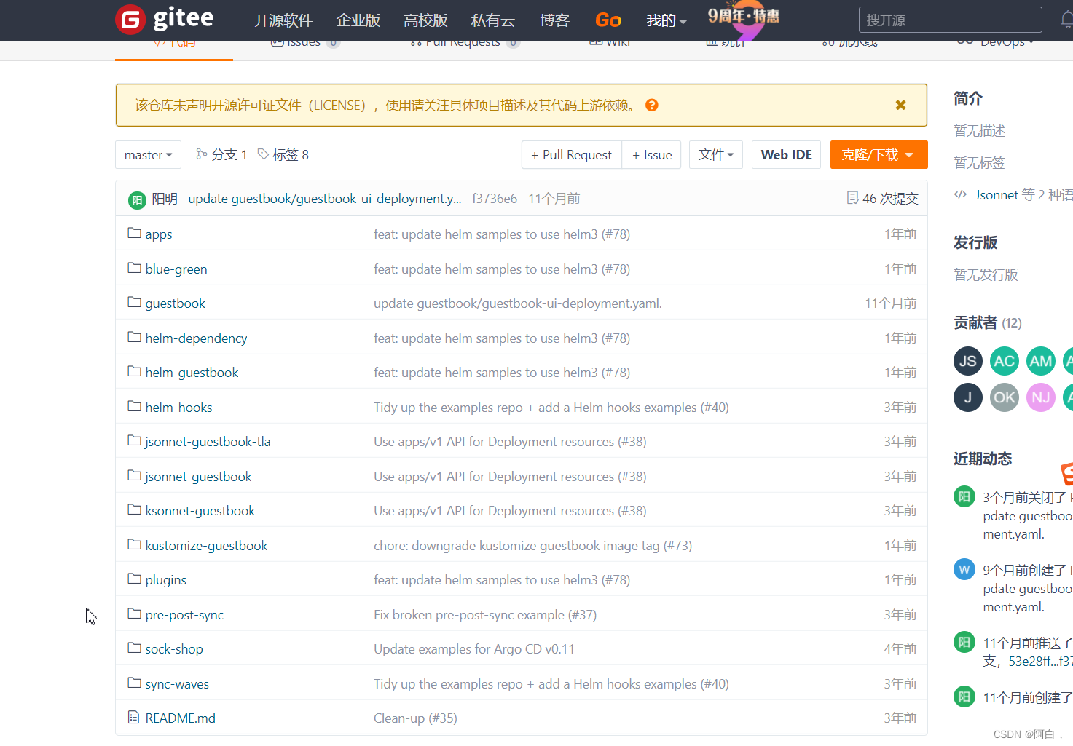Click the 9周年 特惠 promotion banner
Image resolution: width=1073 pixels, height=746 pixels.
coord(744,19)
